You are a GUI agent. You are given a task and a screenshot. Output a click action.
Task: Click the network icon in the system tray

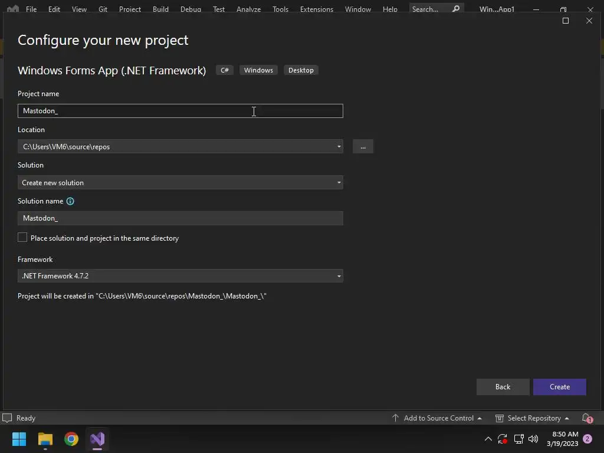click(518, 439)
